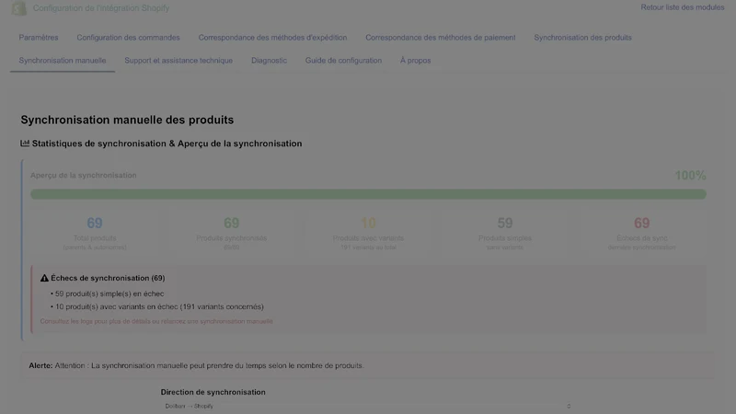The image size is (736, 414).
Task: Click the Produits avec variants count 10
Action: pos(368,223)
